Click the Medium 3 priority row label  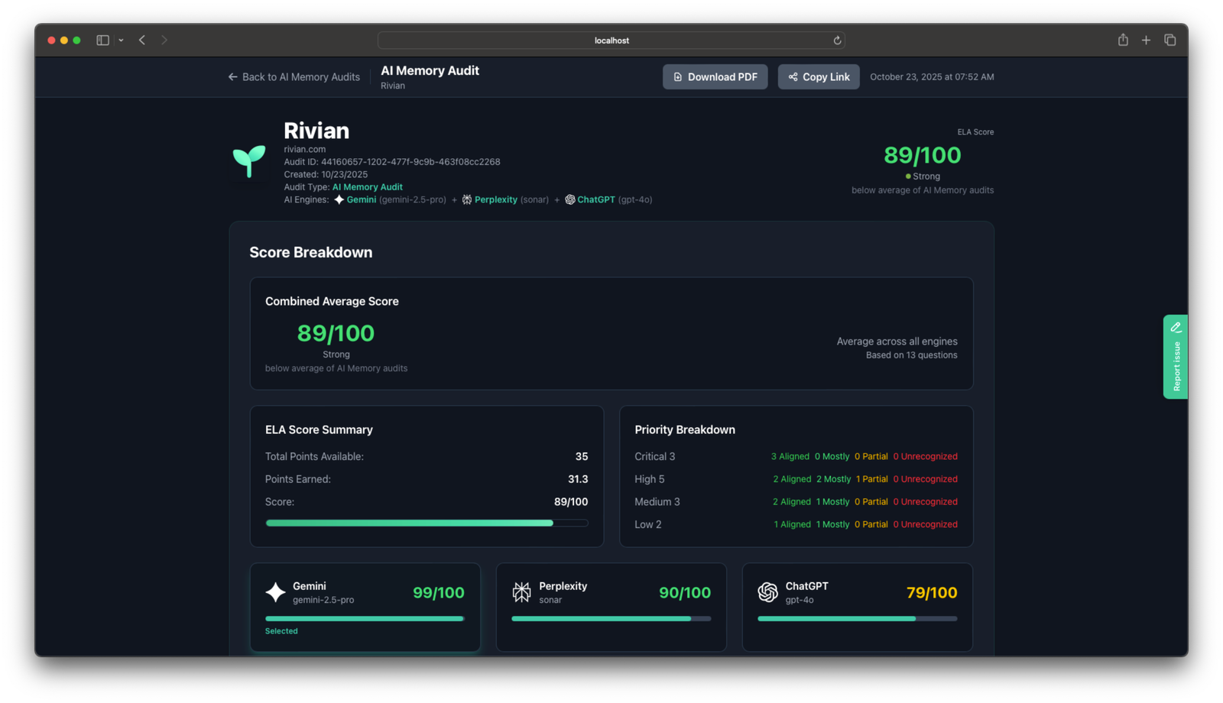[x=657, y=502]
